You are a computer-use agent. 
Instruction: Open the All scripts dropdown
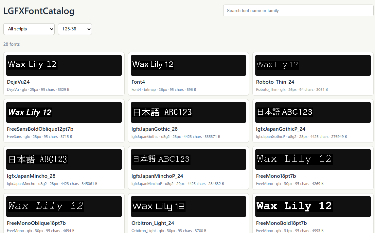coord(29,29)
